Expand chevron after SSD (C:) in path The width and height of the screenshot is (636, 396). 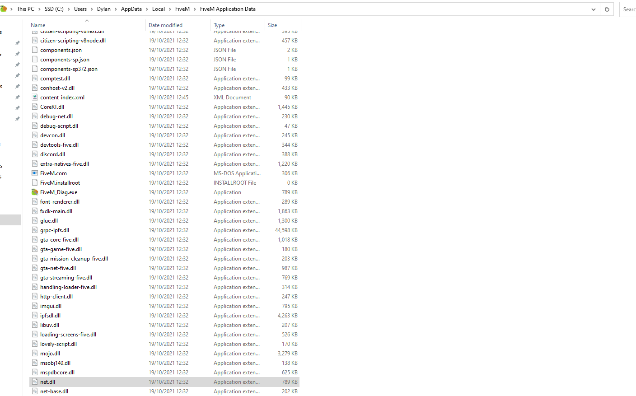[x=69, y=9]
